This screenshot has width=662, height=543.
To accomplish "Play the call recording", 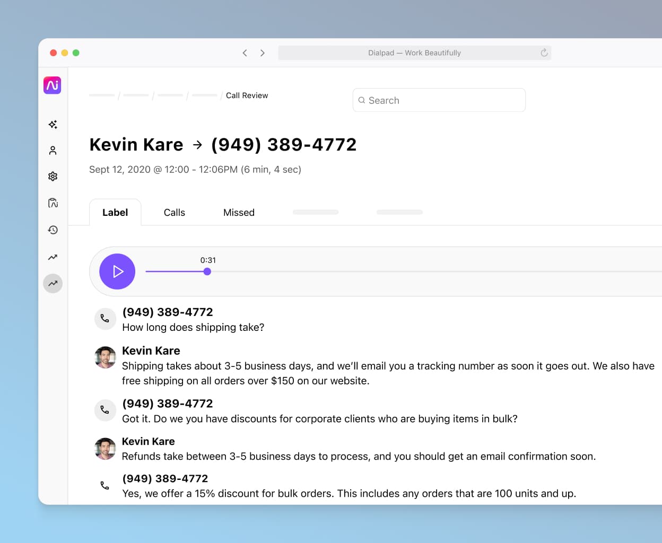I will pyautogui.click(x=117, y=271).
